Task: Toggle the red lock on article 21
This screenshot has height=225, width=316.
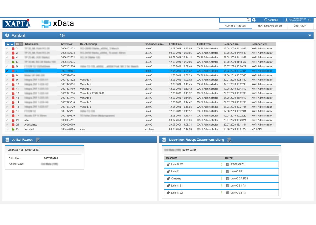Action: pyautogui.click(x=13, y=125)
